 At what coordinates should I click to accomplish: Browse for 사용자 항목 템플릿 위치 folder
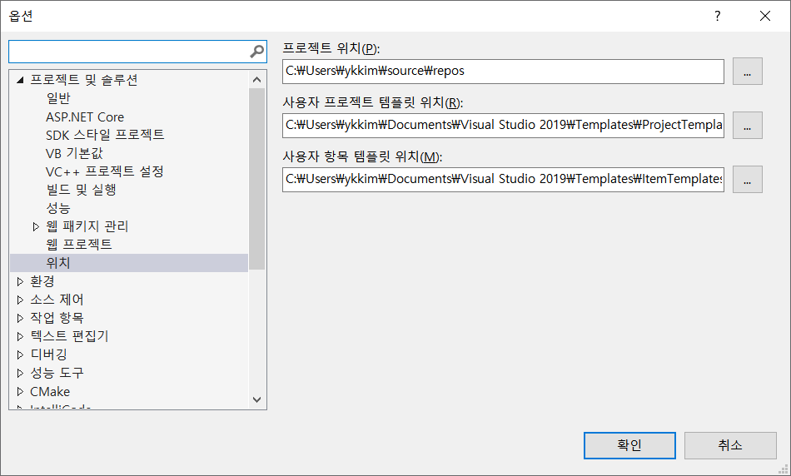tap(747, 179)
